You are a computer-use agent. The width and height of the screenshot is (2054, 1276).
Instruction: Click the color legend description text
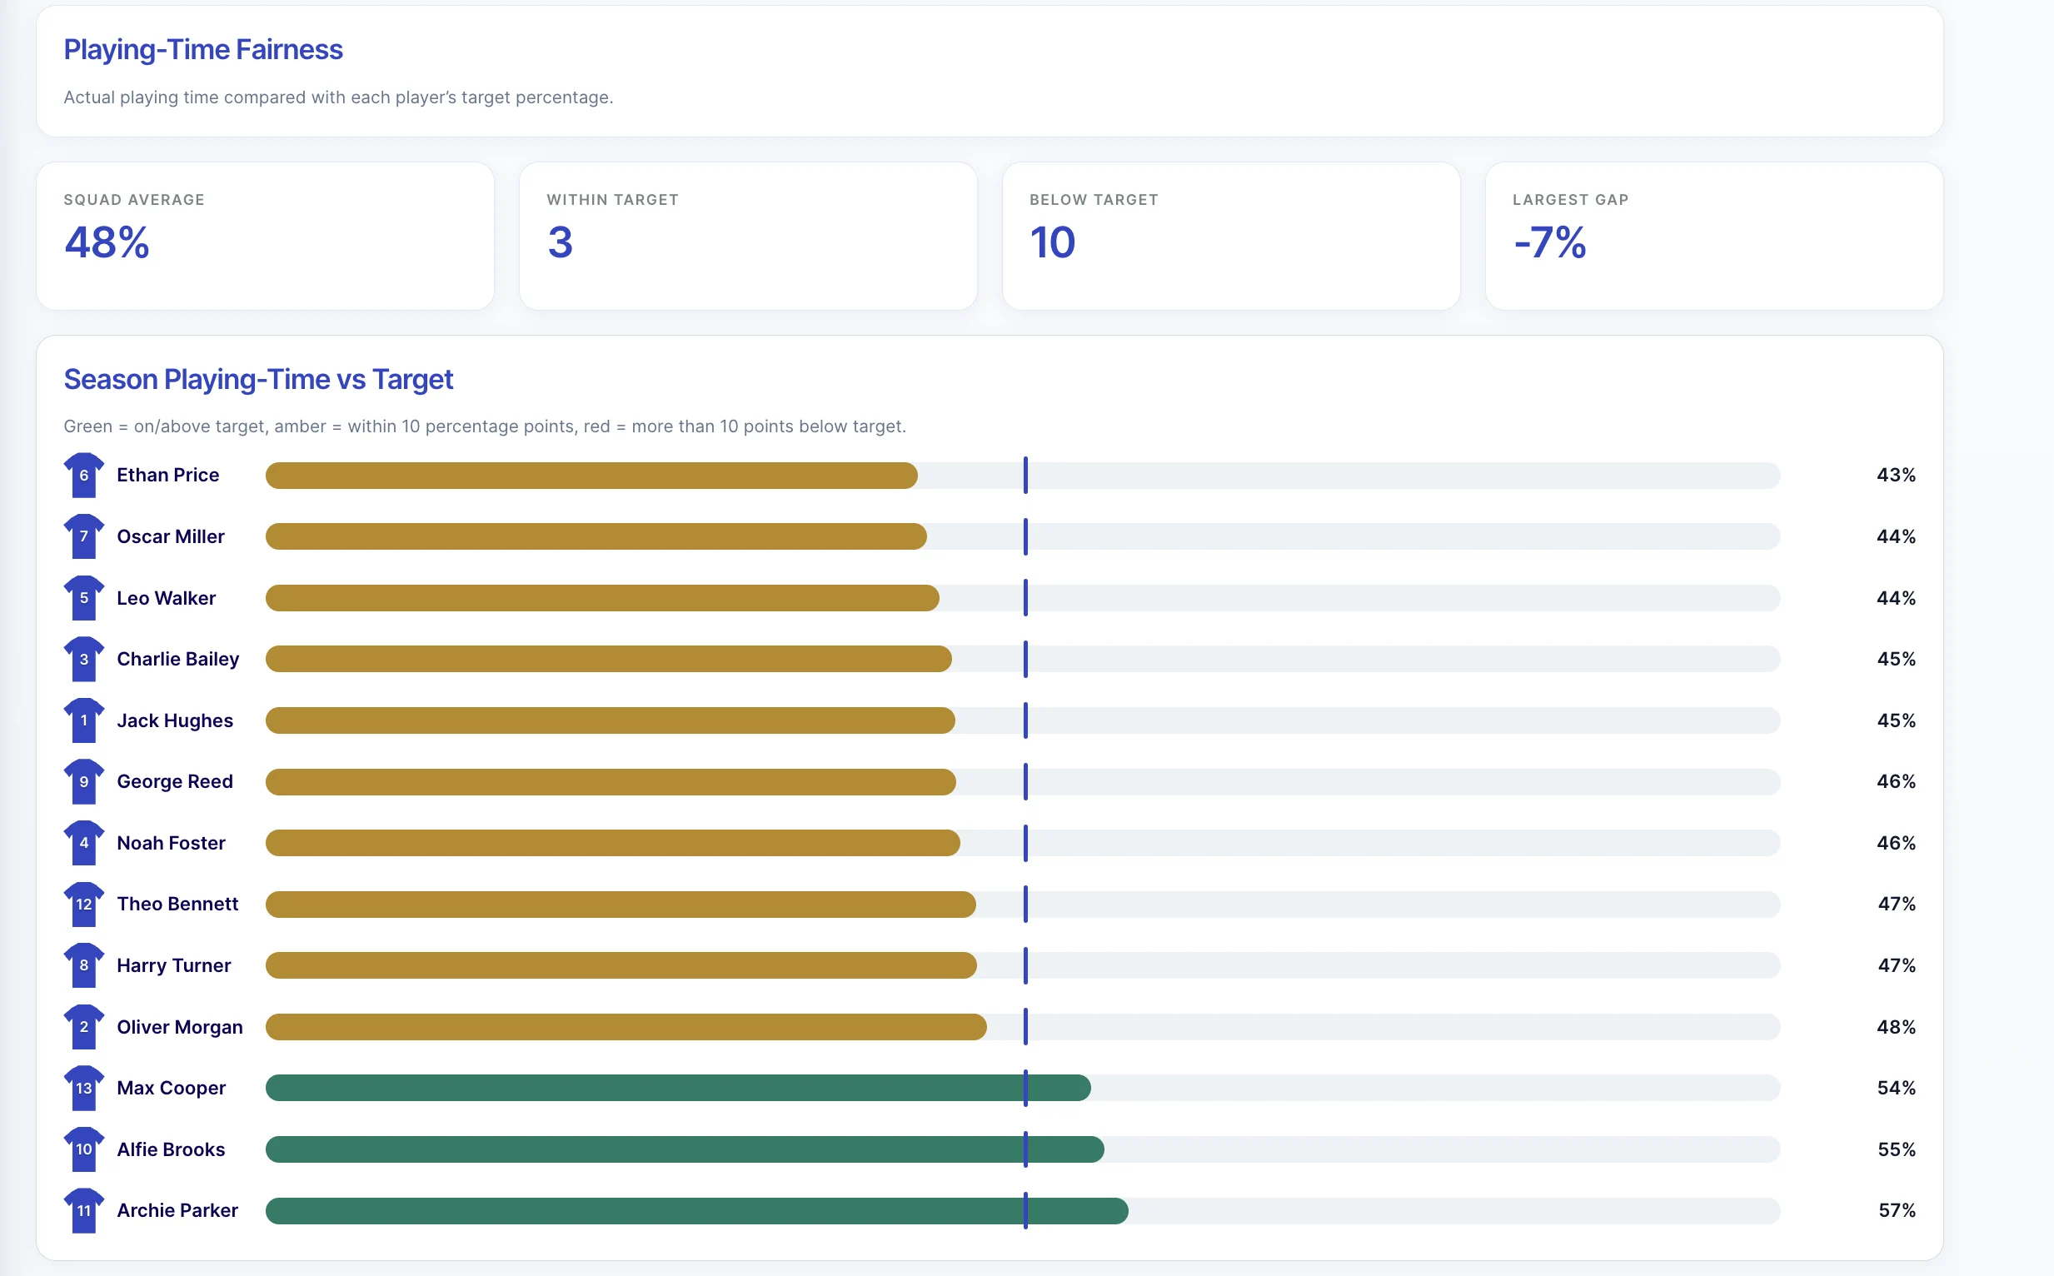tap(486, 426)
